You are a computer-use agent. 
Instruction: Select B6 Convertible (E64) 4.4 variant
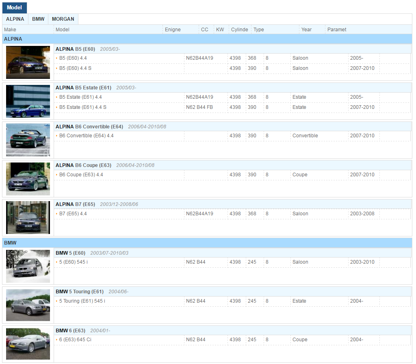(87, 136)
